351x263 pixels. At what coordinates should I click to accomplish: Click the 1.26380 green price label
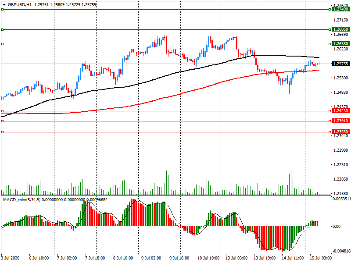pos(340,44)
